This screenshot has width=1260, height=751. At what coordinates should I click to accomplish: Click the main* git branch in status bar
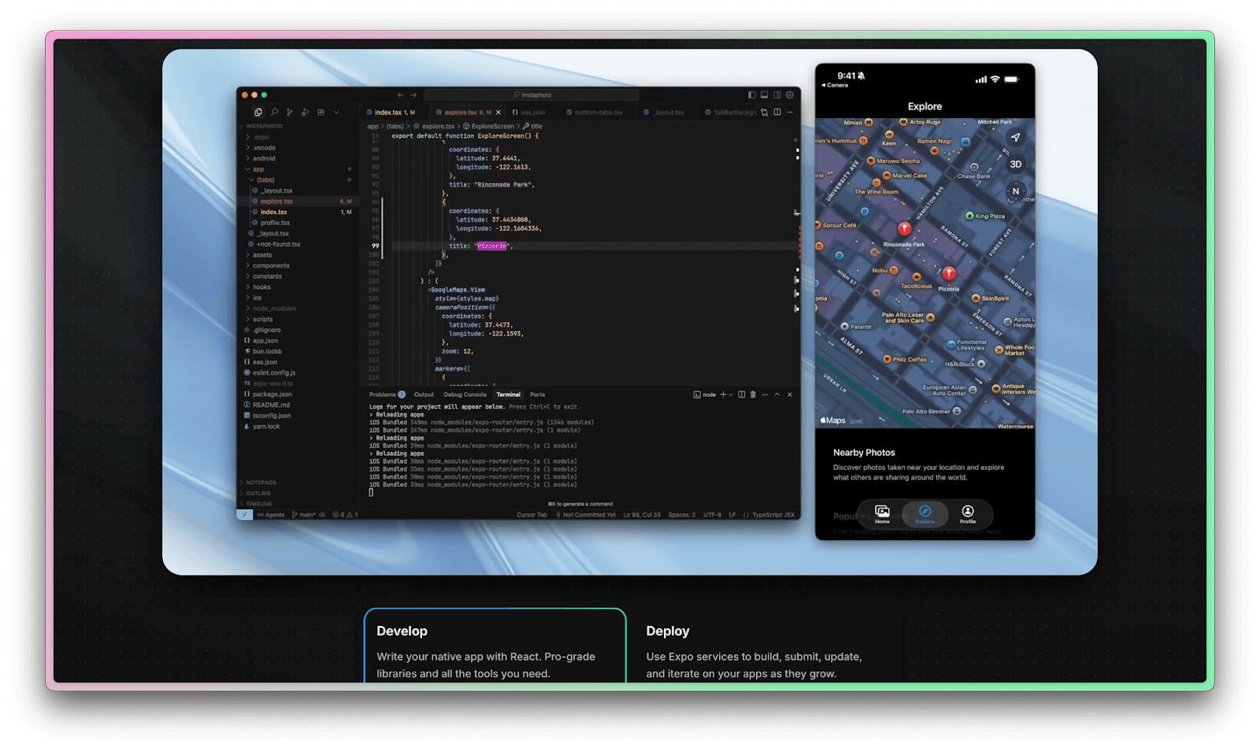click(x=304, y=515)
